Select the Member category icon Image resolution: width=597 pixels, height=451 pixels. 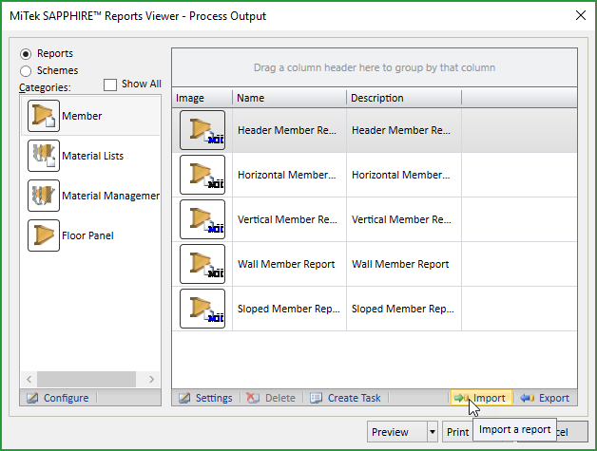[x=44, y=116]
